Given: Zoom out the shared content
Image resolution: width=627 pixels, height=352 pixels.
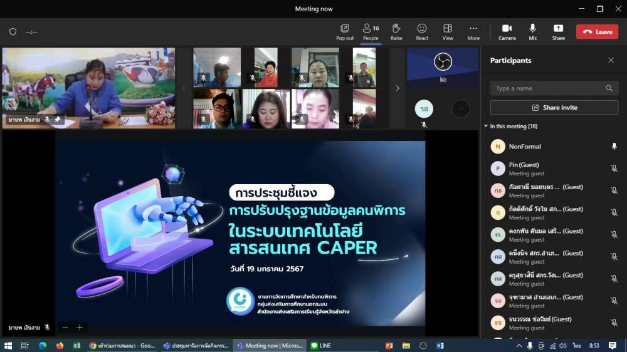Looking at the screenshot, I should tap(65, 327).
